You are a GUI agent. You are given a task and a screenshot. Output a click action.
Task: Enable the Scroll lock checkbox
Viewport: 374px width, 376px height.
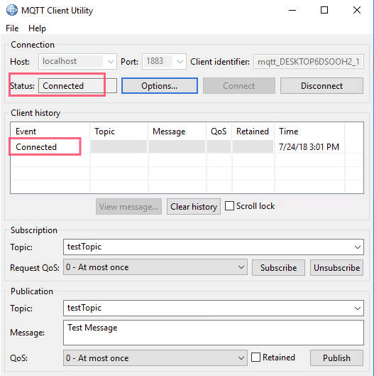[x=229, y=206]
